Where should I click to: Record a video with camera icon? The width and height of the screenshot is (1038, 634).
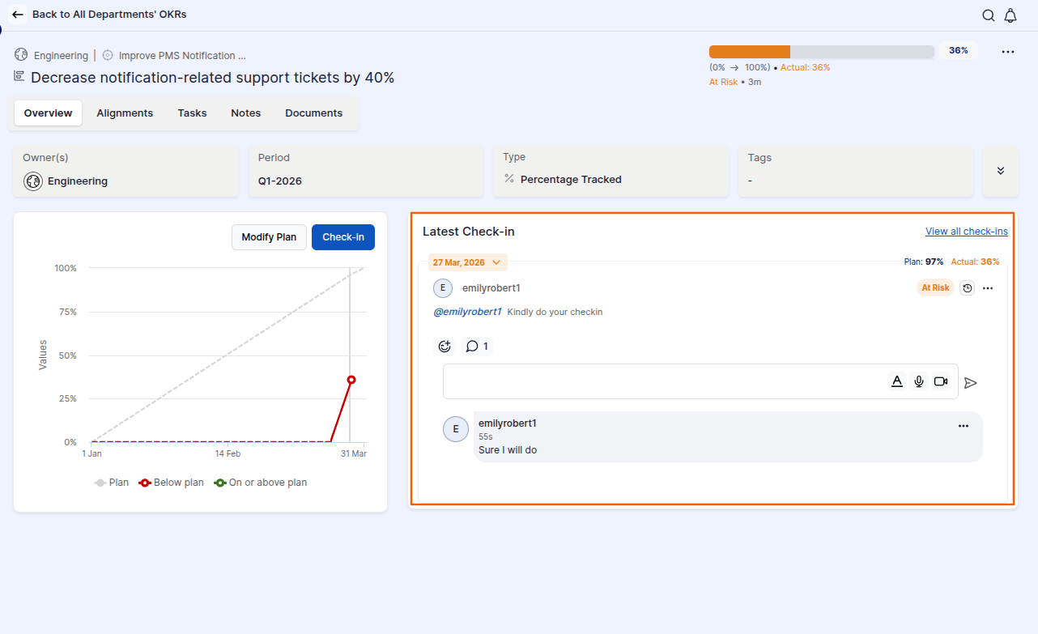[x=941, y=381]
